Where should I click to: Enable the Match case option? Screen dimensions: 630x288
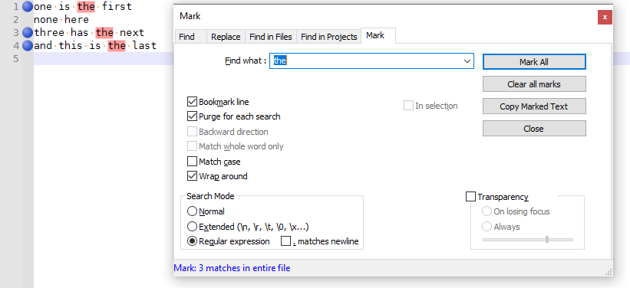[192, 162]
